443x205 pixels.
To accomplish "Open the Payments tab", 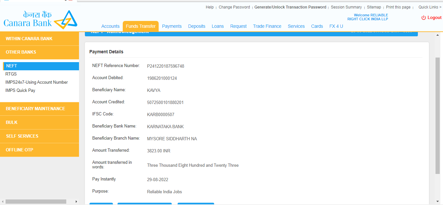I will tap(172, 26).
